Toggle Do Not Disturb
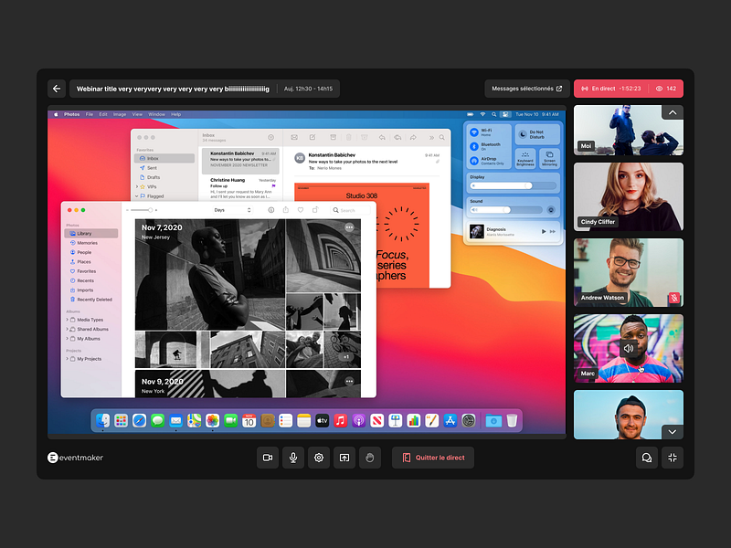The width and height of the screenshot is (731, 548). (537, 134)
